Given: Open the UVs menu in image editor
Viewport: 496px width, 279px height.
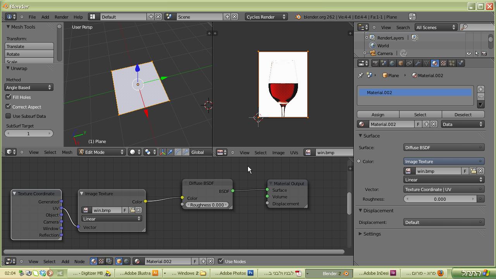Looking at the screenshot, I should tap(294, 153).
